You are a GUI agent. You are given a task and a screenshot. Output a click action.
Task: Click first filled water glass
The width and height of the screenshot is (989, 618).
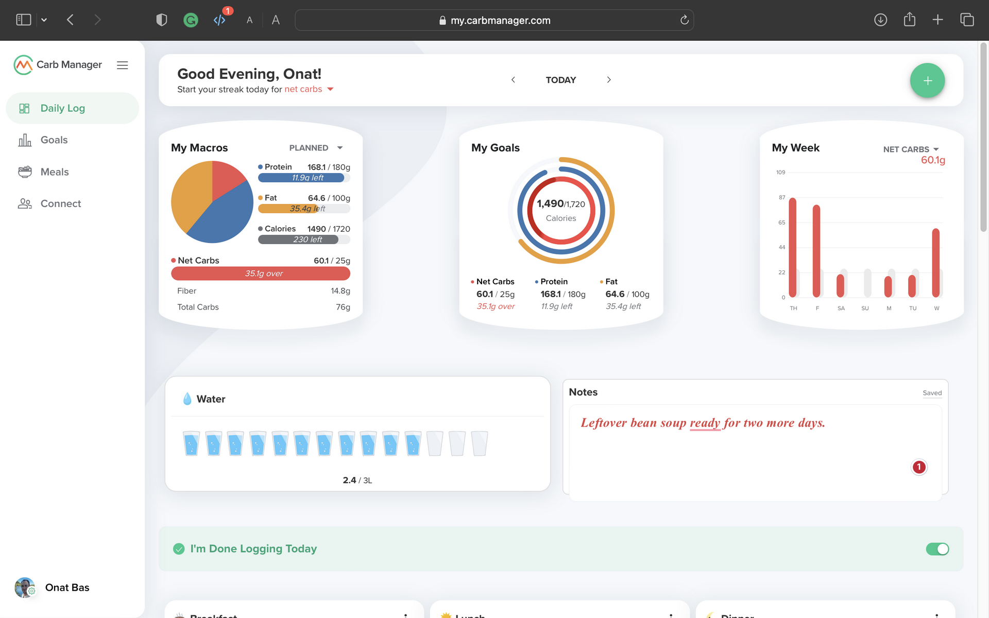click(191, 443)
